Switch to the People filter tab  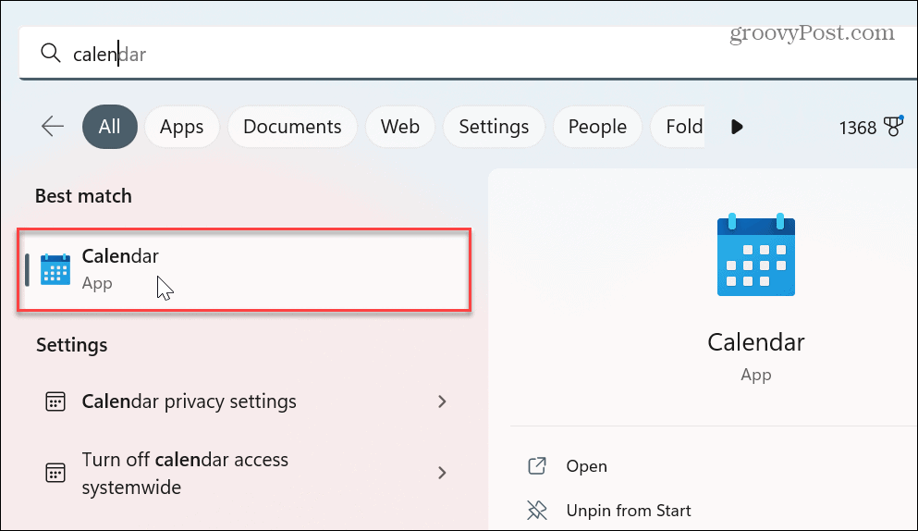[597, 127]
